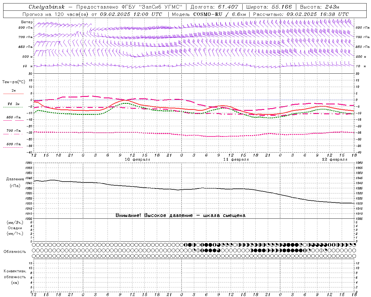Image resolution: width=371 pixels, height=297 pixels.
Task: Click 'Прогноз на 120 часа(ов)' forecast text
Action: 55,14
